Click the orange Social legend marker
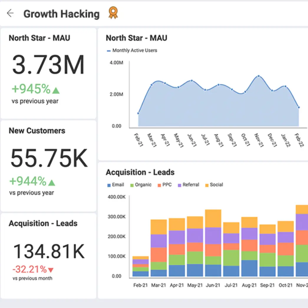The width and height of the screenshot is (308, 308). tap(207, 185)
